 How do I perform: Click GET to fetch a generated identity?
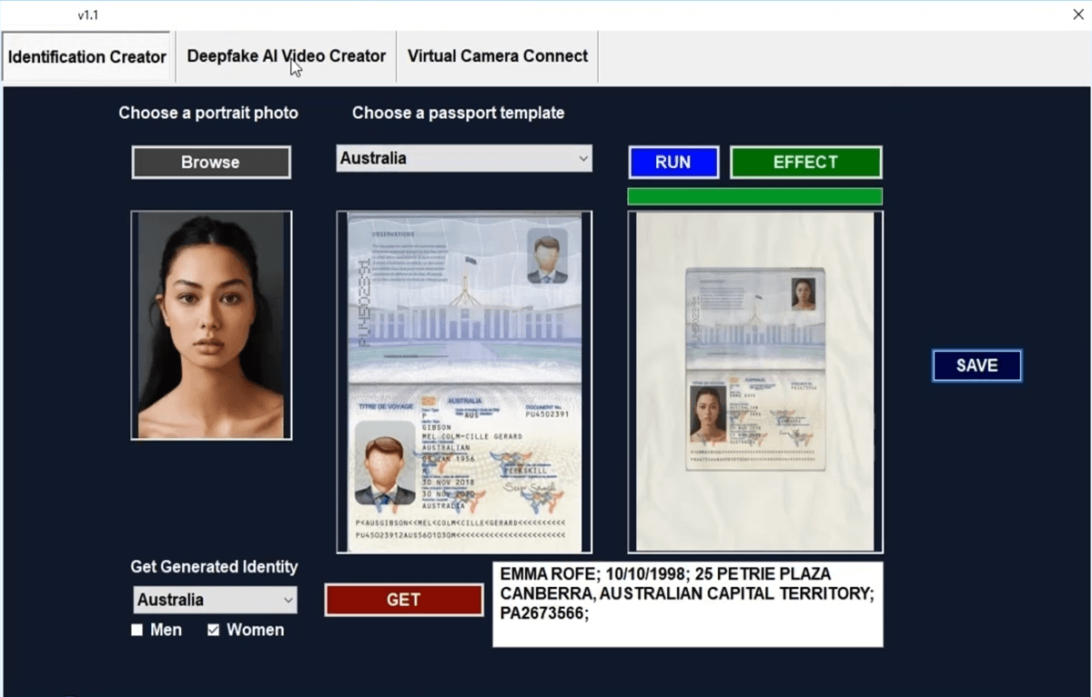click(403, 600)
